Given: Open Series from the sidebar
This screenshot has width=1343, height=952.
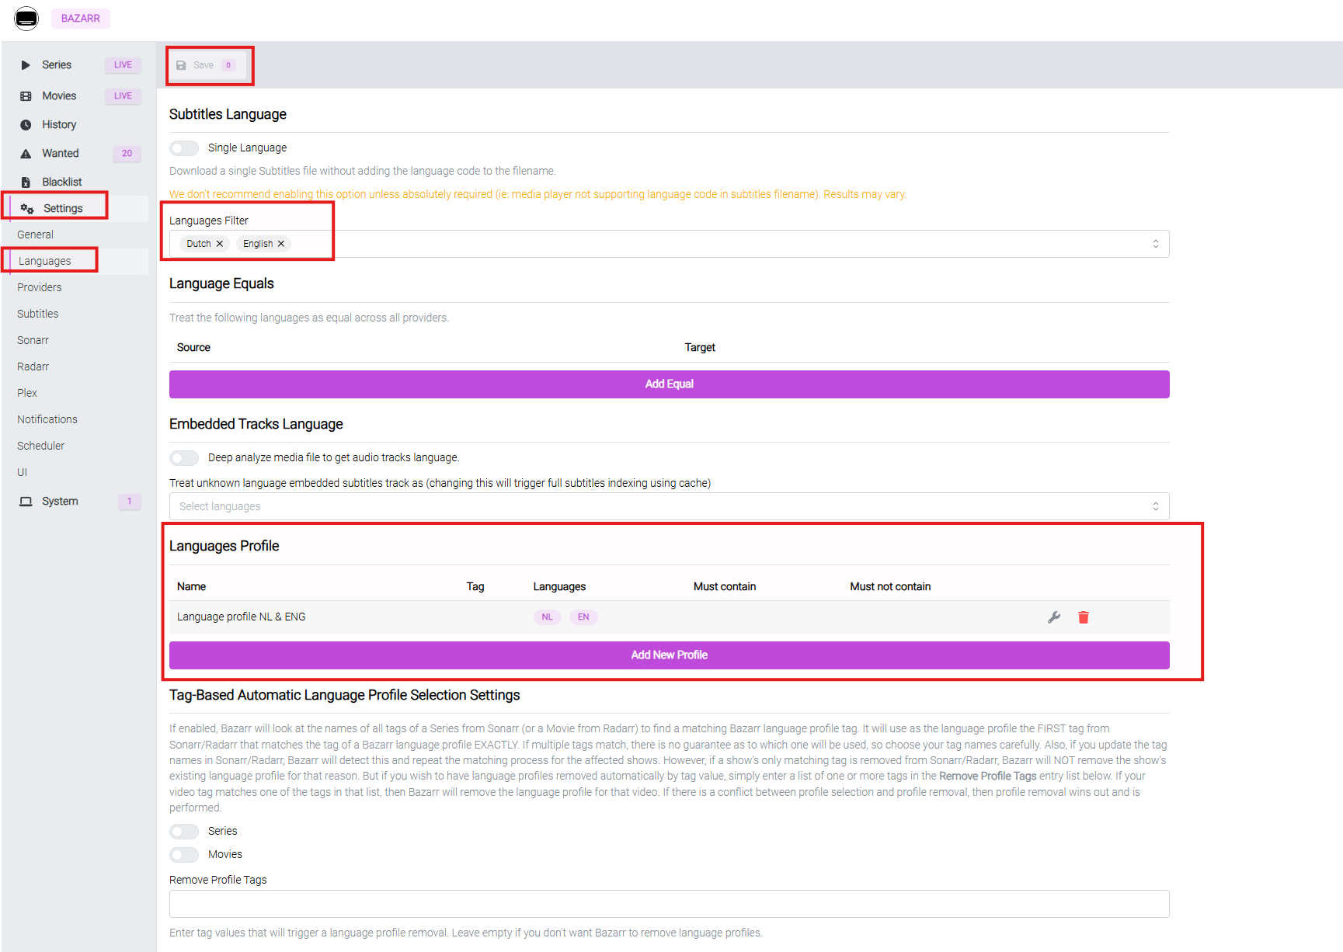Looking at the screenshot, I should point(57,65).
